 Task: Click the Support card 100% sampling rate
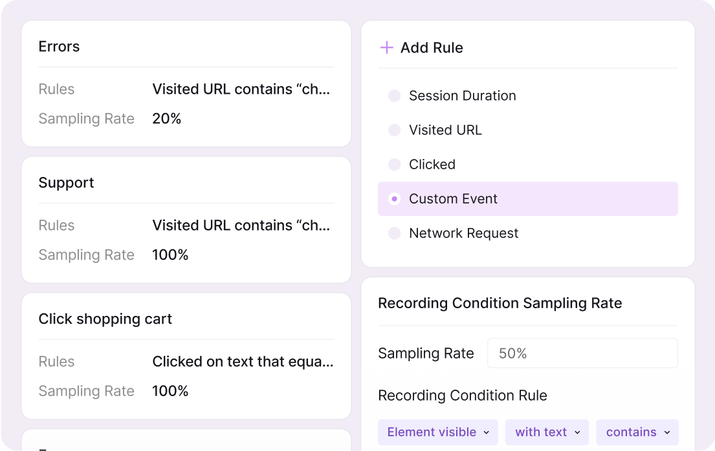click(170, 255)
